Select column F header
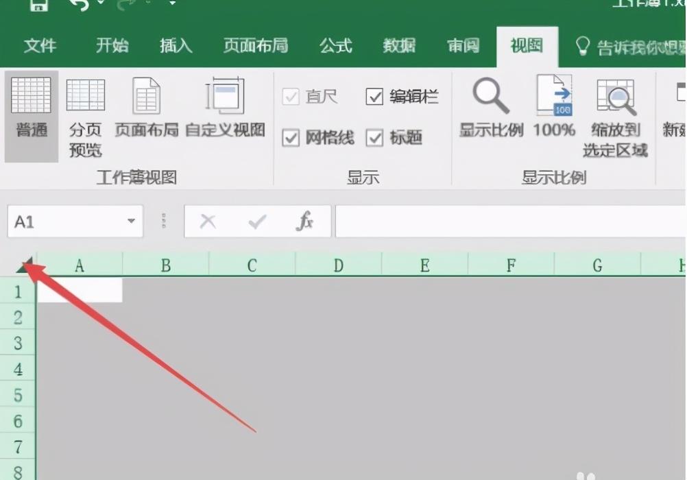Image resolution: width=687 pixels, height=480 pixels. [511, 265]
